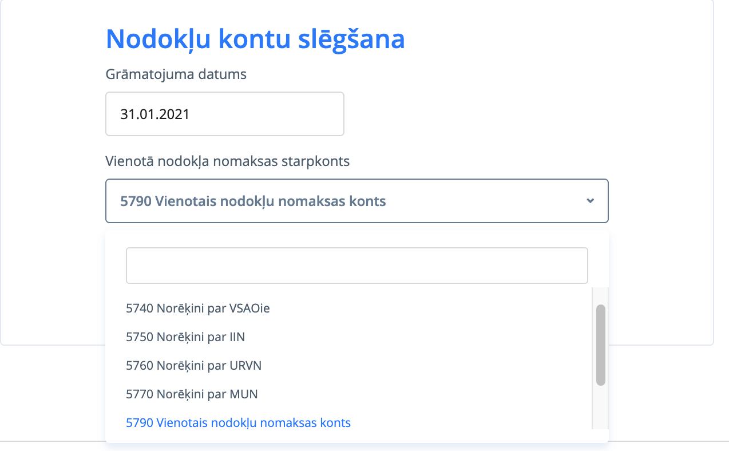729x451 pixels.
Task: Click the dropdown chevron arrow icon
Action: [591, 201]
